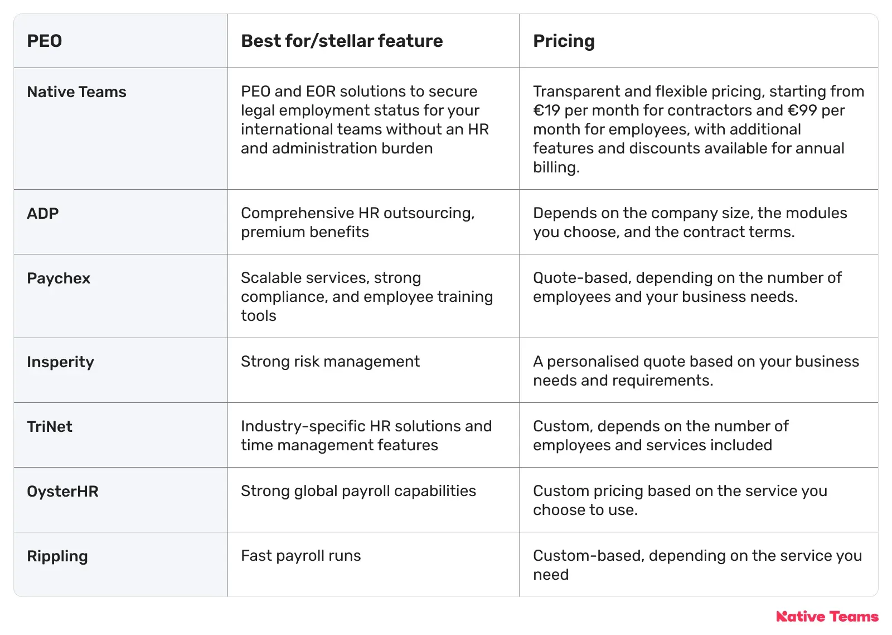Image resolution: width=892 pixels, height=635 pixels.
Task: Select 'Strong global payroll capabilities' cell
Action: pos(358,491)
